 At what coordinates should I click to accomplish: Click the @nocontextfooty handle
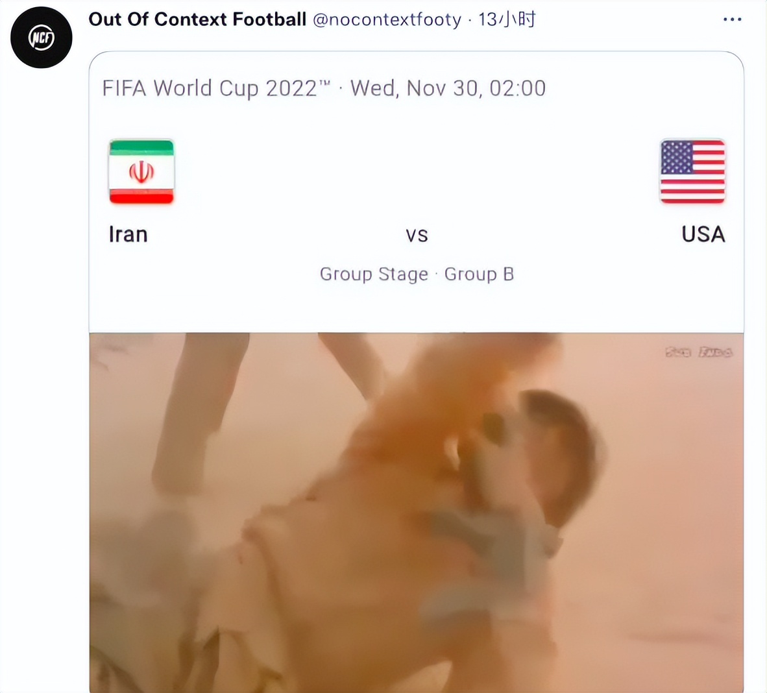tap(387, 20)
